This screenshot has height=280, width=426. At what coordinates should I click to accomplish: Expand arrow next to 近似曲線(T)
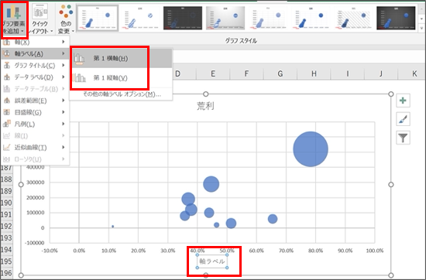pyautogui.click(x=64, y=147)
